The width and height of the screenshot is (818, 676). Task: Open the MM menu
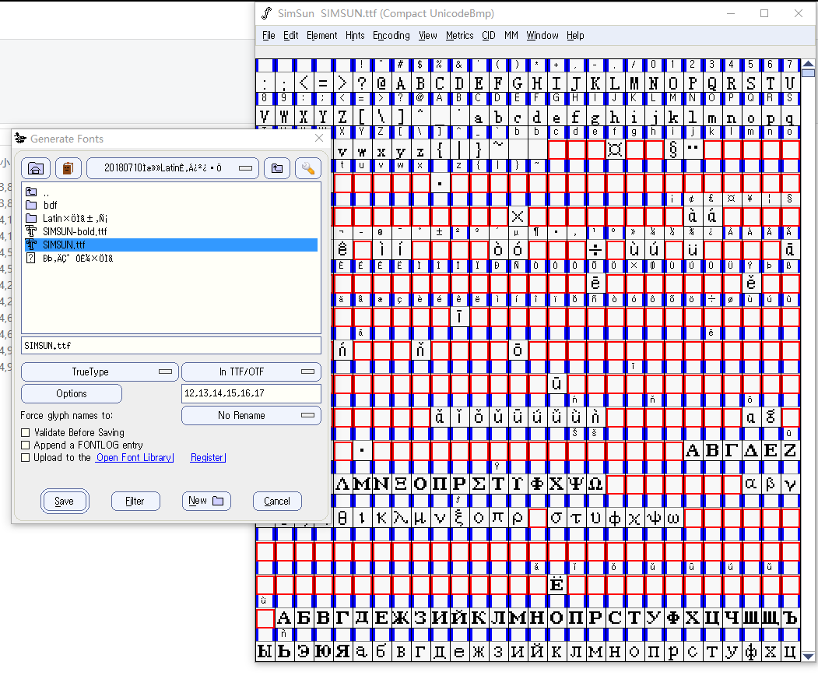pyautogui.click(x=511, y=36)
